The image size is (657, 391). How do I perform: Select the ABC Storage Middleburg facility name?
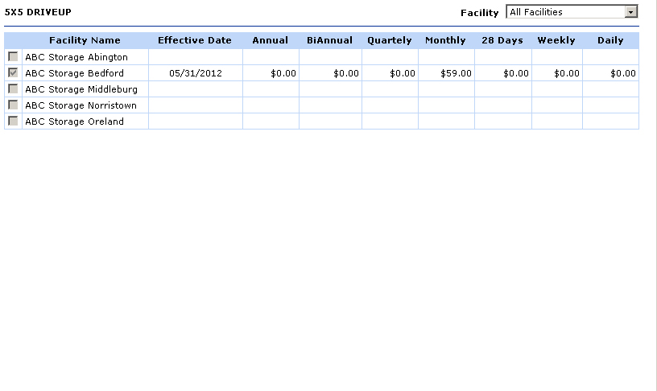point(81,89)
